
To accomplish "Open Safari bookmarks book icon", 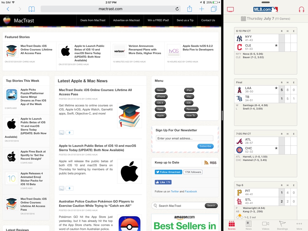I will pyautogui.click(x=32, y=9).
